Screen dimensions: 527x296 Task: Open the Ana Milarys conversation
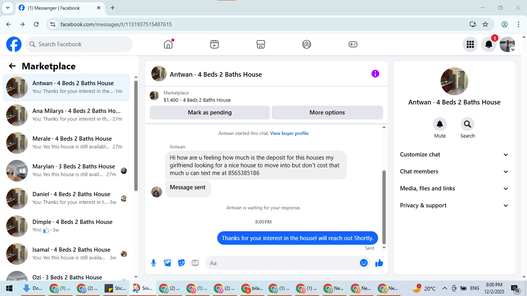pos(67,115)
